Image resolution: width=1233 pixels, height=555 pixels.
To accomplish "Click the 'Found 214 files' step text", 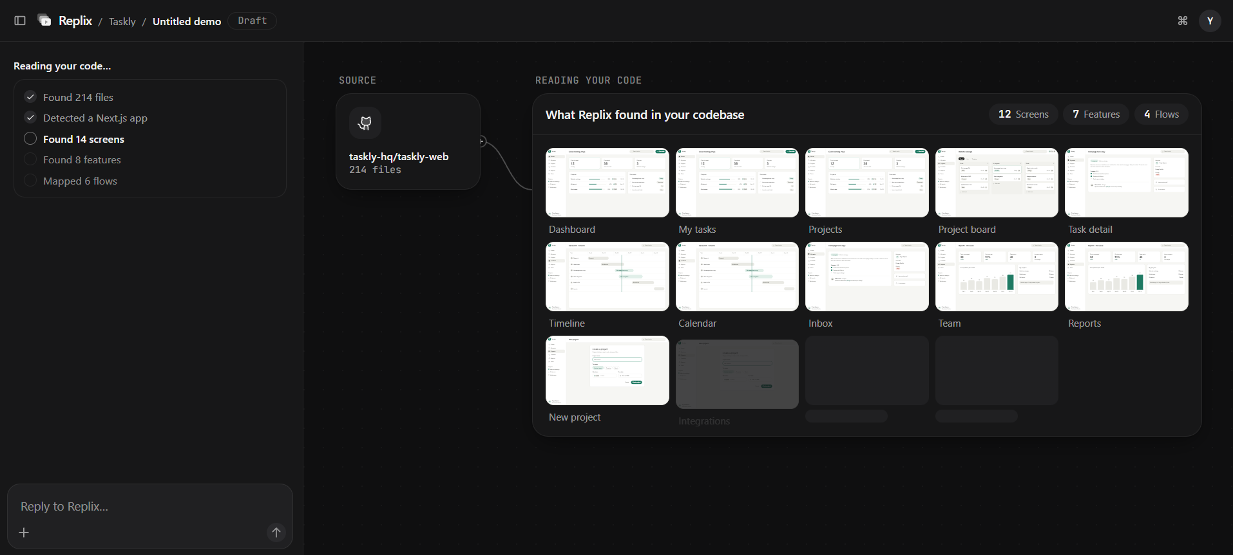I will point(78,97).
